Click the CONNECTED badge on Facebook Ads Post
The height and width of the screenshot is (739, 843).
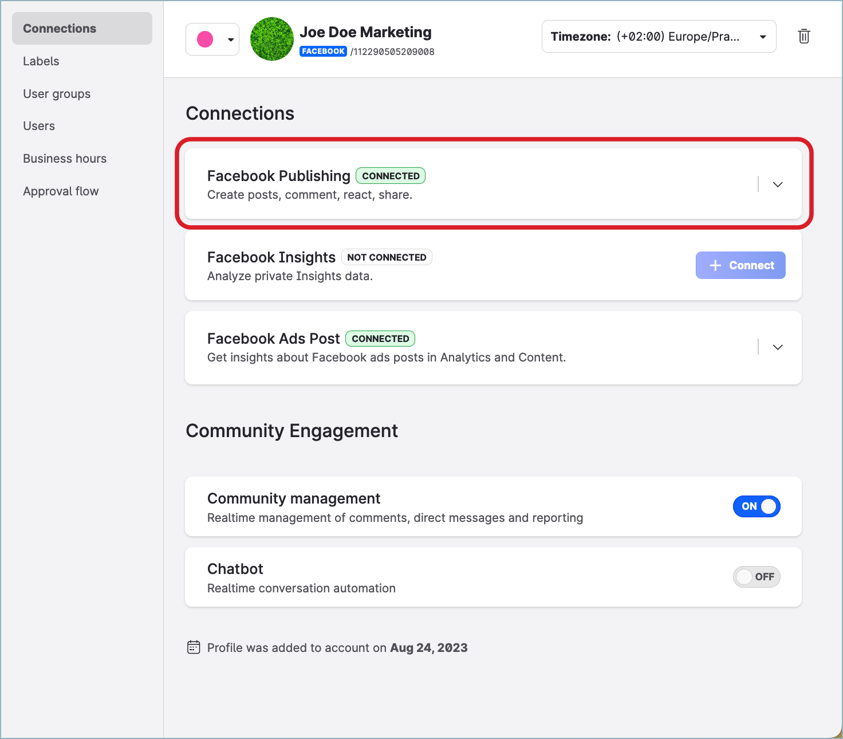[x=380, y=339]
